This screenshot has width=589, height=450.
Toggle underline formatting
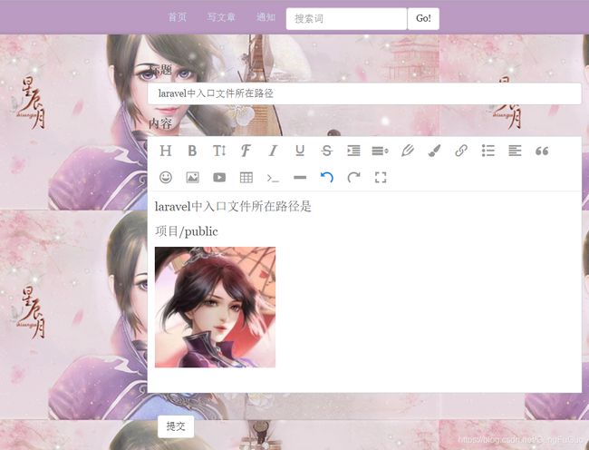pos(300,151)
